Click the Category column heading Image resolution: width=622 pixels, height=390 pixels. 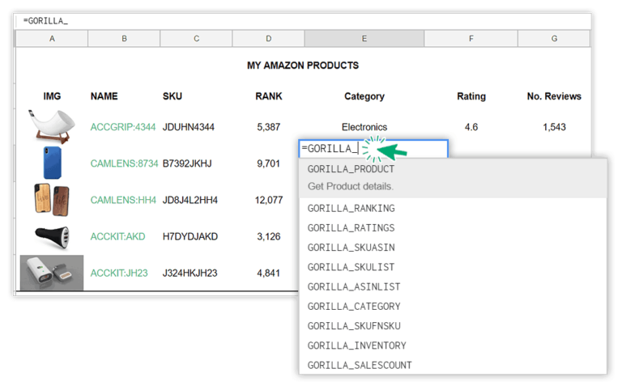click(x=364, y=96)
